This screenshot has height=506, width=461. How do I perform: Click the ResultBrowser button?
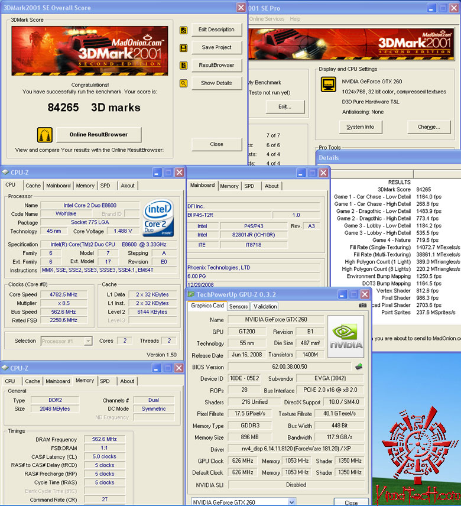click(x=216, y=65)
